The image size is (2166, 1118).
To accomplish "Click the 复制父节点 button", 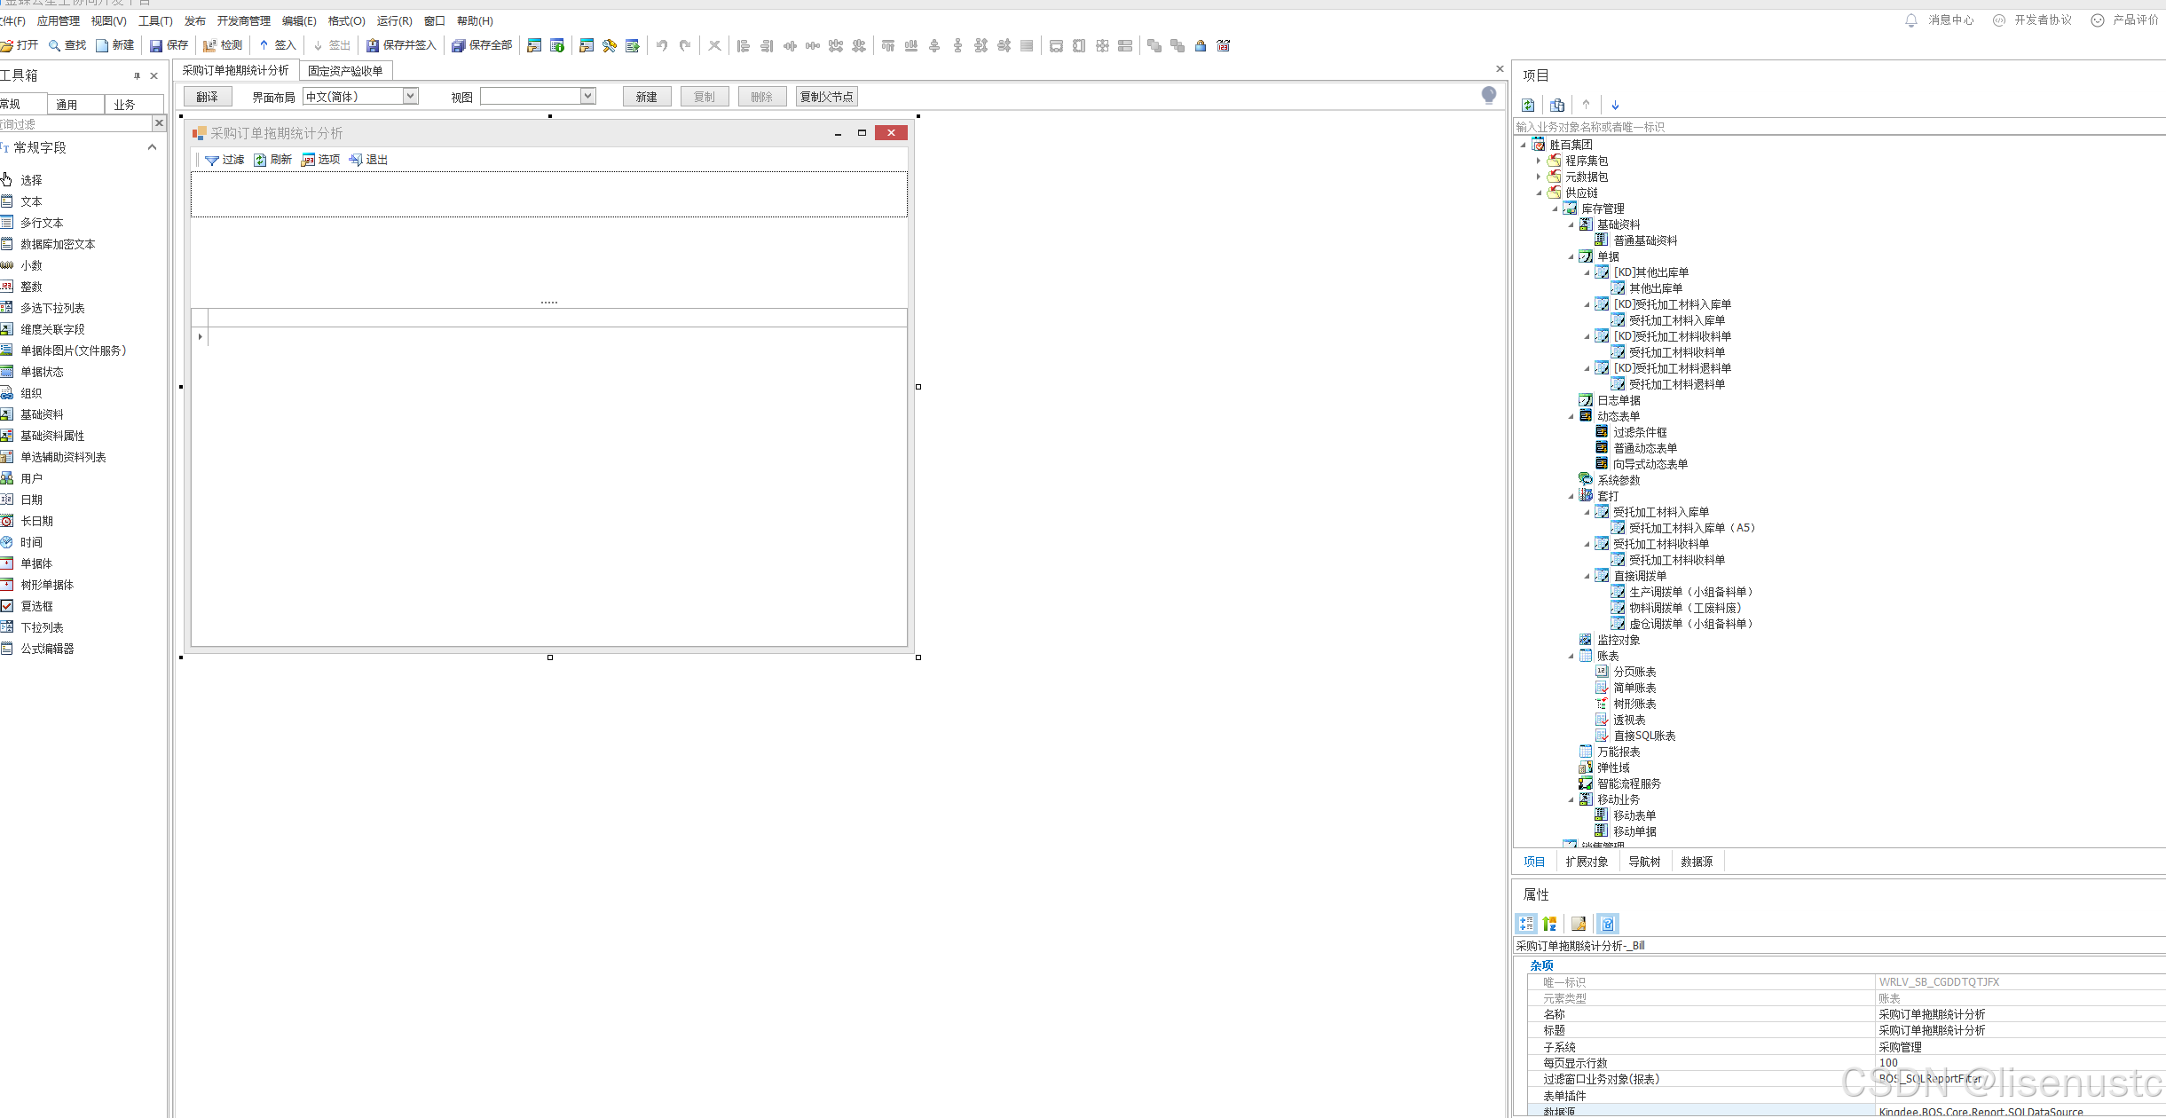I will click(x=826, y=97).
